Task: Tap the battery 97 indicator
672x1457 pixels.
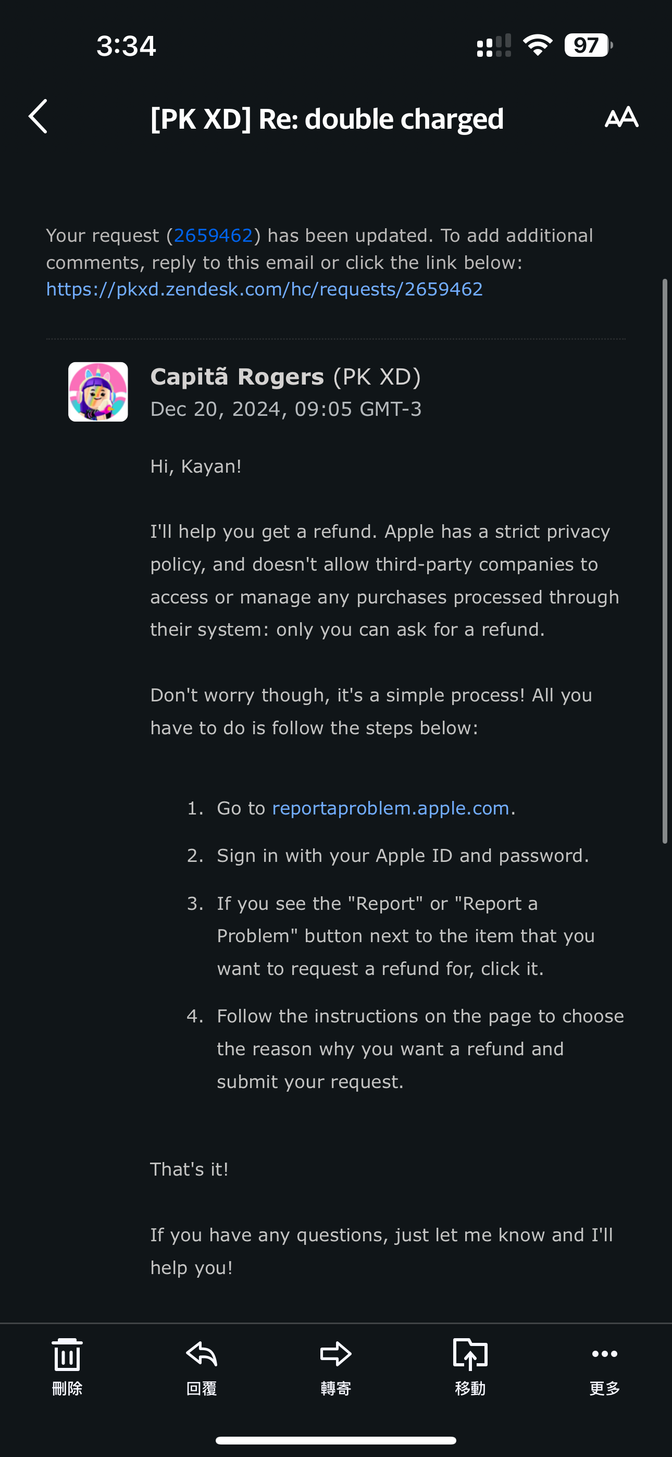Action: [x=588, y=45]
